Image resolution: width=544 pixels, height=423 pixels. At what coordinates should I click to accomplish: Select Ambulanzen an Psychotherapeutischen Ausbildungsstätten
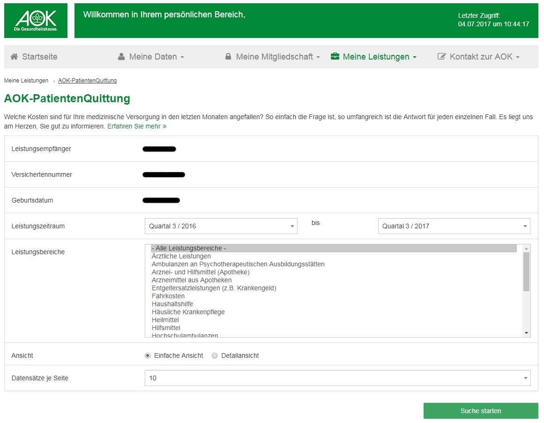point(334,264)
